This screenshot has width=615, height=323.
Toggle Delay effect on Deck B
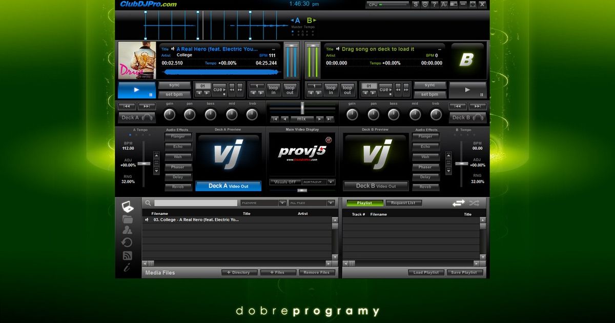pyautogui.click(x=425, y=177)
